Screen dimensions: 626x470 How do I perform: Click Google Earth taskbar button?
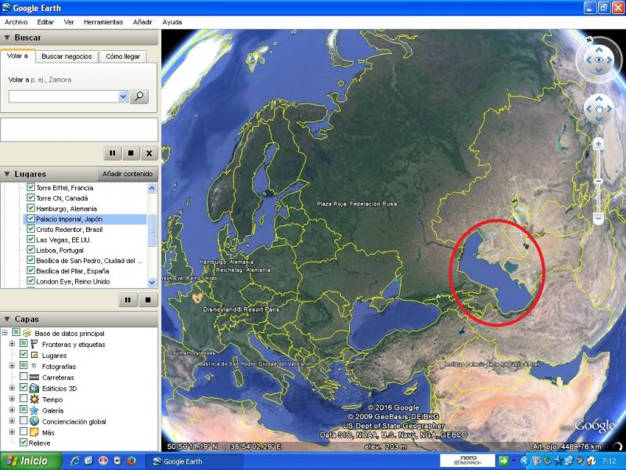194,461
